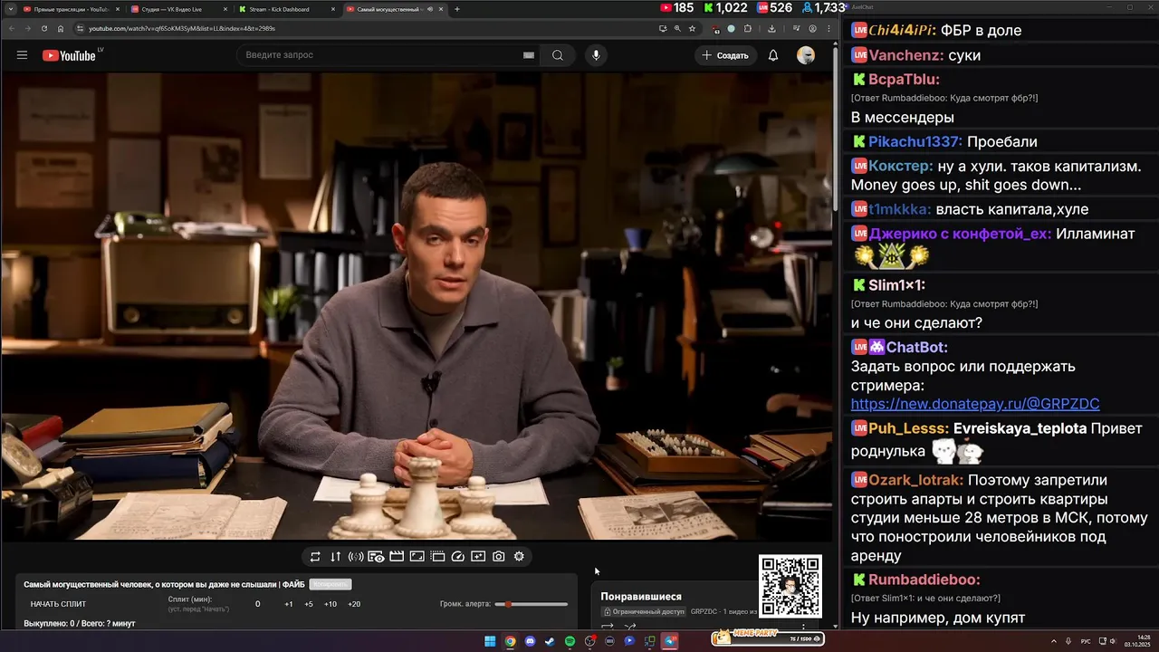Click the browser reload button
Screen dimensions: 1159x652
click(43, 29)
